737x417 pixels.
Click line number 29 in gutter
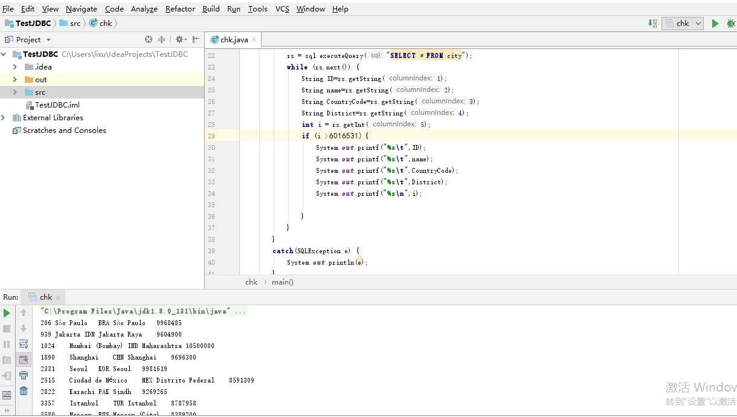tap(211, 136)
